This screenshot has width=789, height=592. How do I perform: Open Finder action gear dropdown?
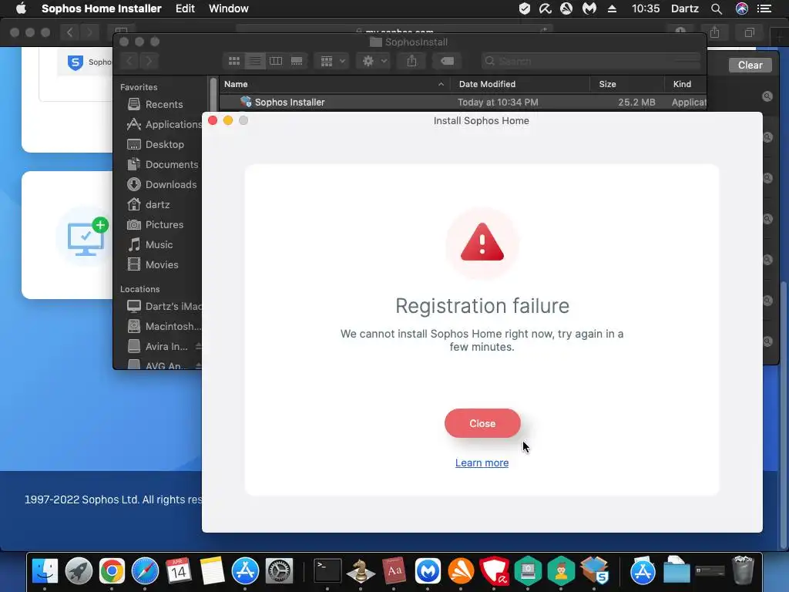click(x=374, y=61)
